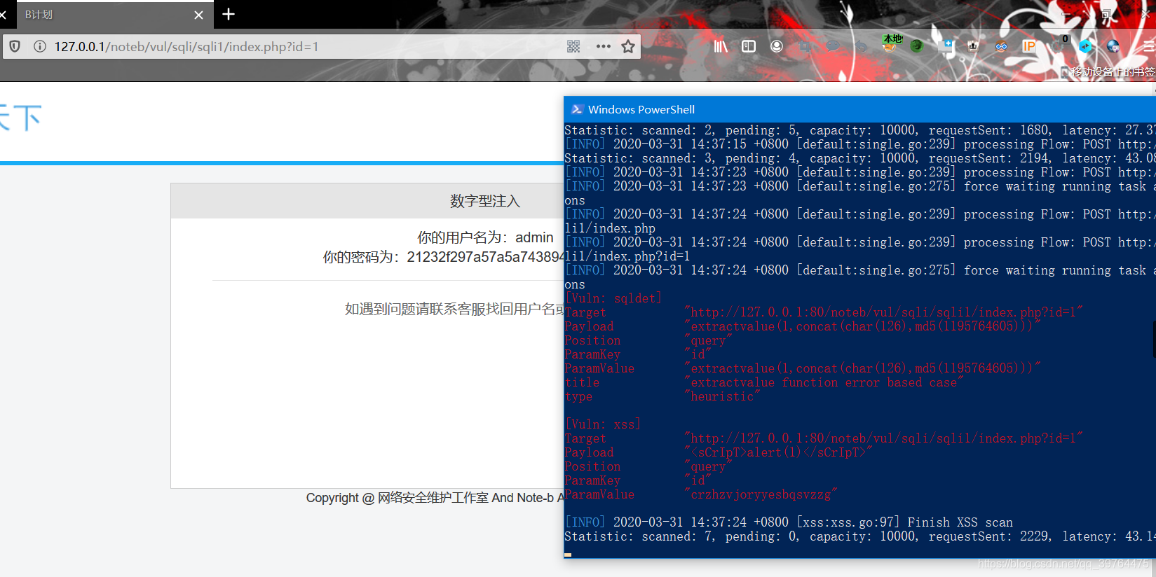The image size is (1156, 577).
Task: Click the blue goggles extension icon
Action: (1001, 46)
